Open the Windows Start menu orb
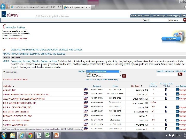Viewport: 186px width, 139px height. (x=3, y=136)
